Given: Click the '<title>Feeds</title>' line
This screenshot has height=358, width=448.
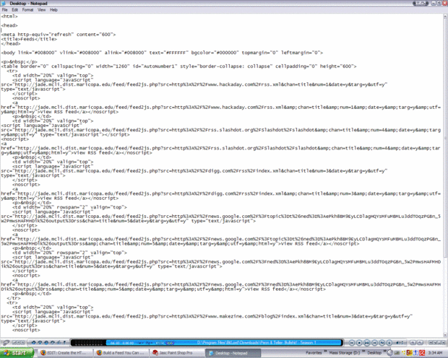Looking at the screenshot, I should pyautogui.click(x=29, y=39).
